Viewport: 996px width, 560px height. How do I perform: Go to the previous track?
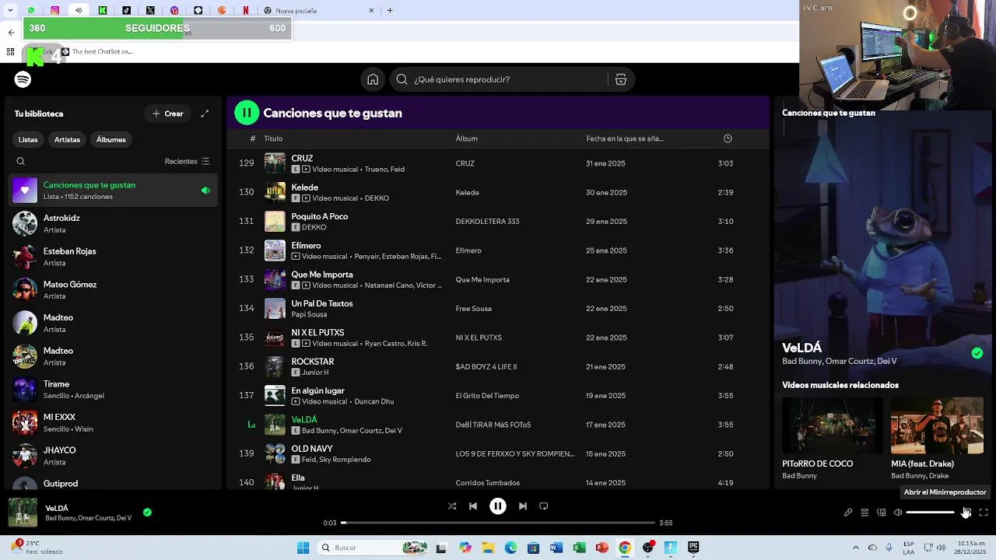pos(473,506)
